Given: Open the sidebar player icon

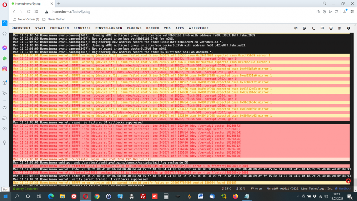Looking at the screenshot, I should [x=5, y=83].
